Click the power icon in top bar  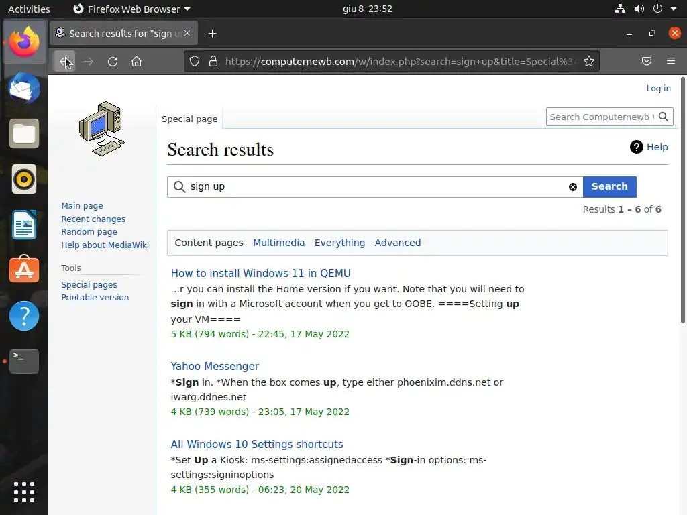(x=657, y=9)
